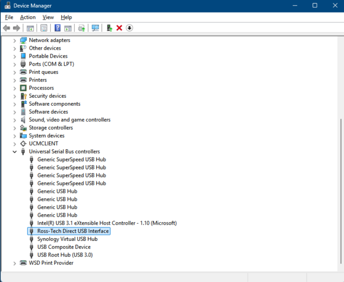Expand the Network adapters category
Viewport: 344px width, 282px height.
click(x=14, y=41)
